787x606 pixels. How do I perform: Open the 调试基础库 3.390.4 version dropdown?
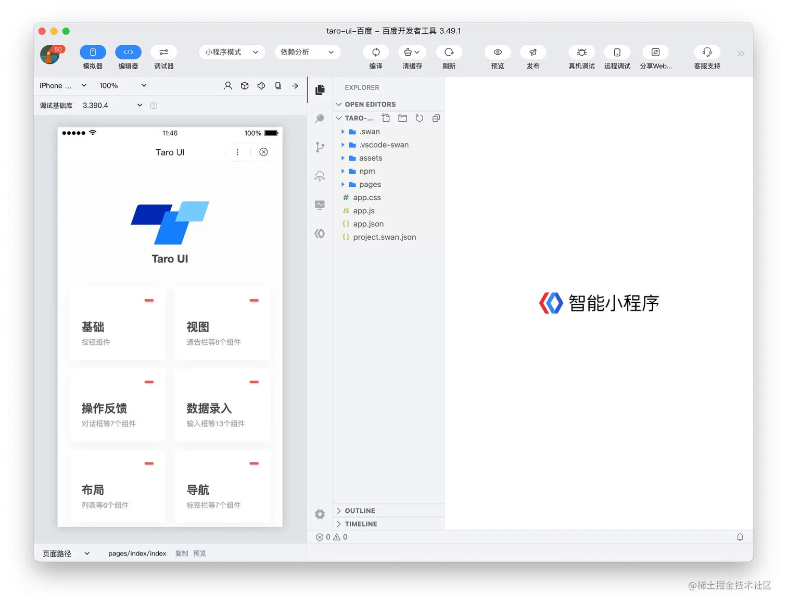(112, 105)
